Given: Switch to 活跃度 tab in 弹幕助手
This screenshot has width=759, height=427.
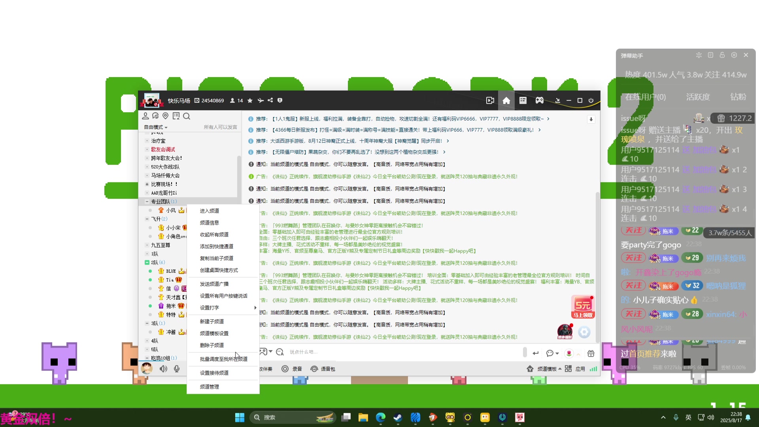Looking at the screenshot, I should point(698,97).
